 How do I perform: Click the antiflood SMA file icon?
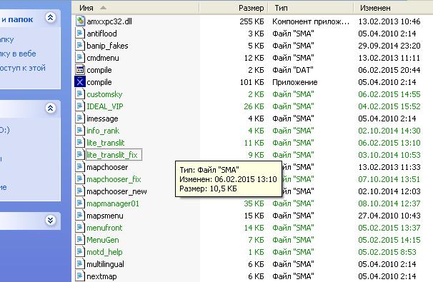[80, 34]
